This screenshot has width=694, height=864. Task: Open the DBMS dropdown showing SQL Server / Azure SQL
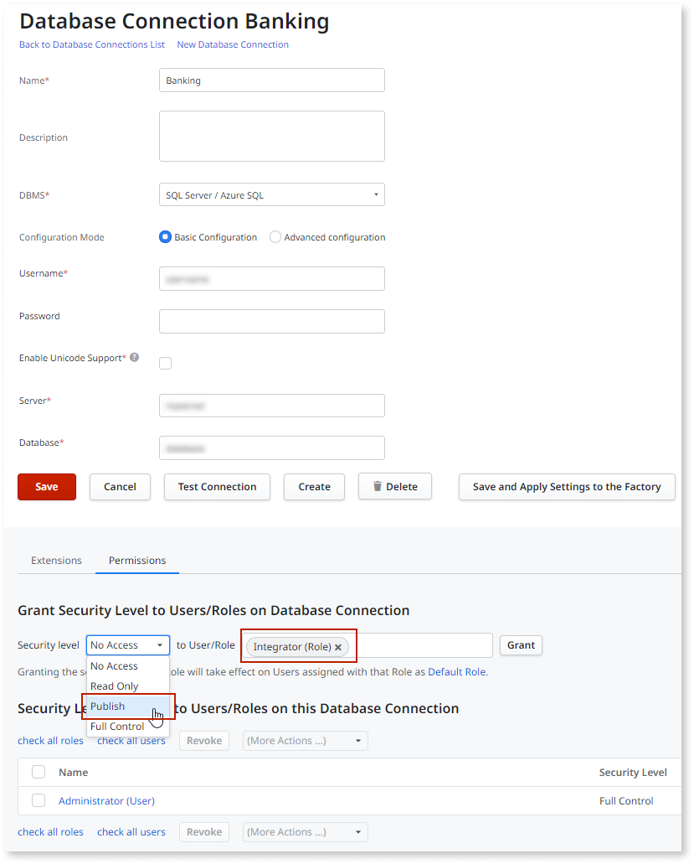272,194
